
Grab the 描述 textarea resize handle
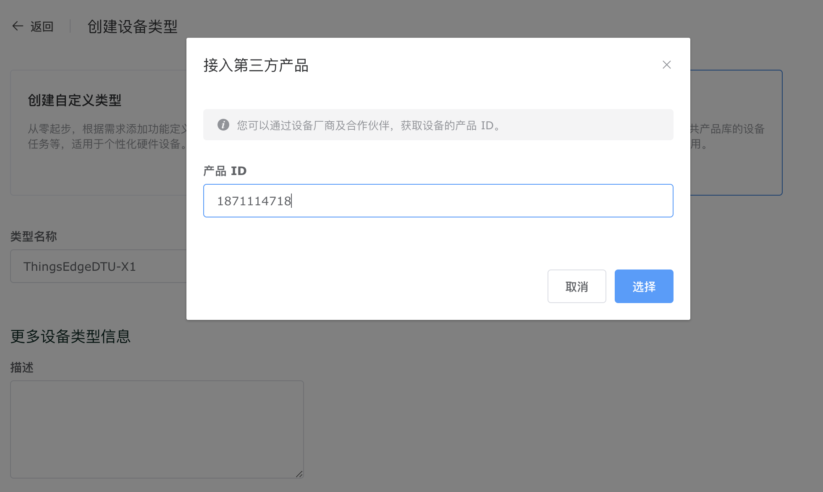click(299, 474)
